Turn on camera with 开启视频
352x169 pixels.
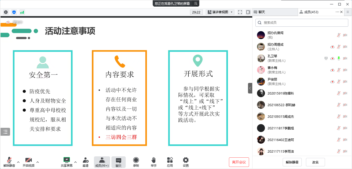click(x=28, y=162)
